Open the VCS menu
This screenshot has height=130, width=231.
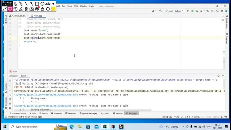(x=76, y=6)
